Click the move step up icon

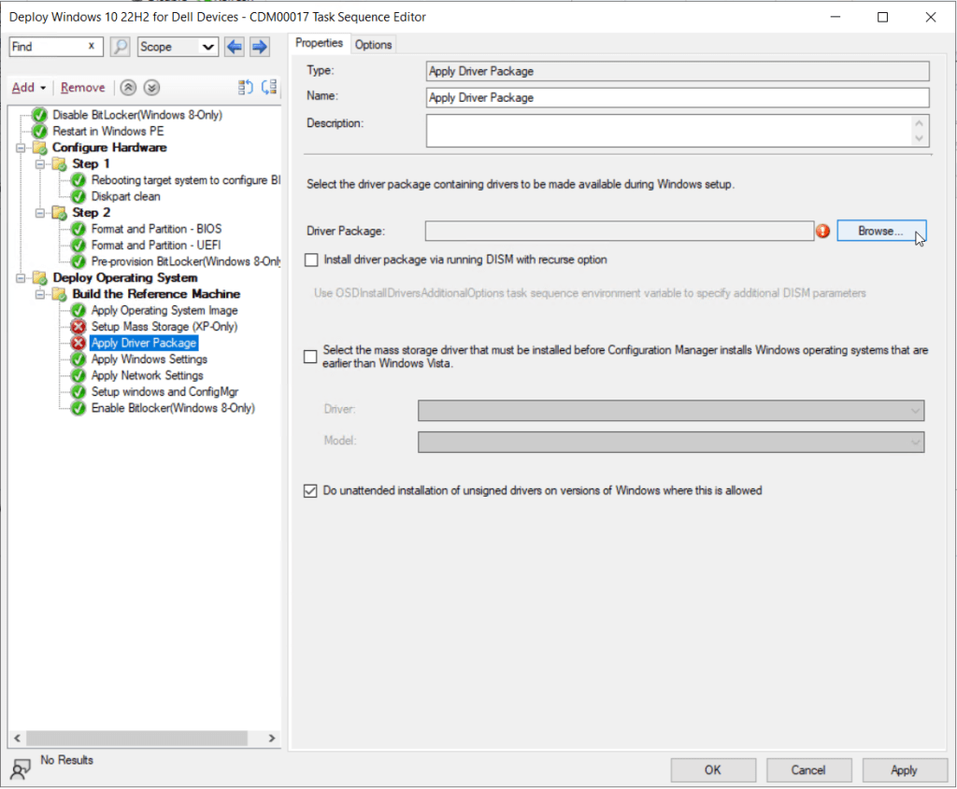click(x=246, y=88)
